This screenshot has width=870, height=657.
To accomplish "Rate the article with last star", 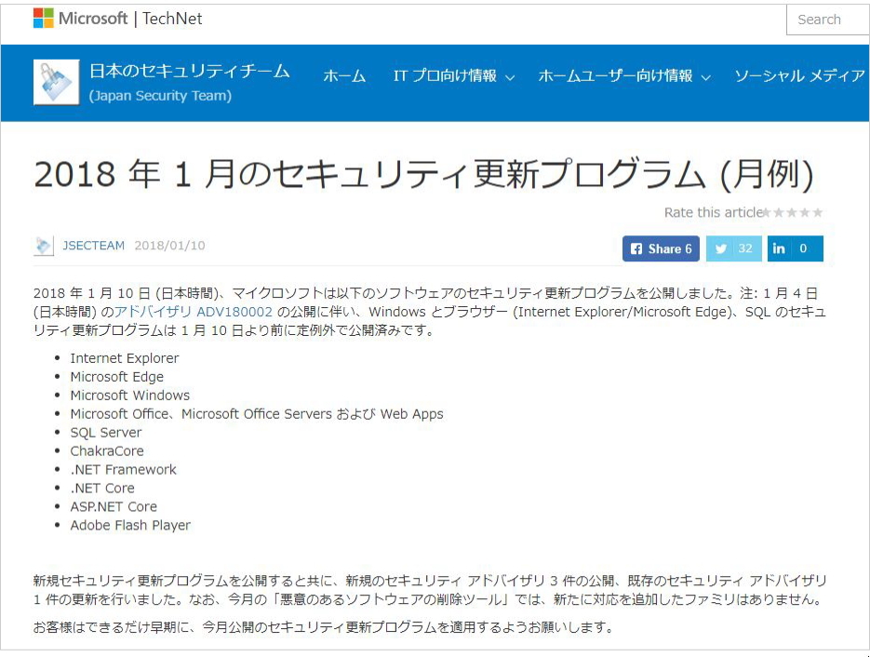I will pyautogui.click(x=817, y=213).
